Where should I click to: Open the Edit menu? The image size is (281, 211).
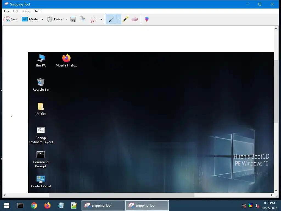pos(16,11)
